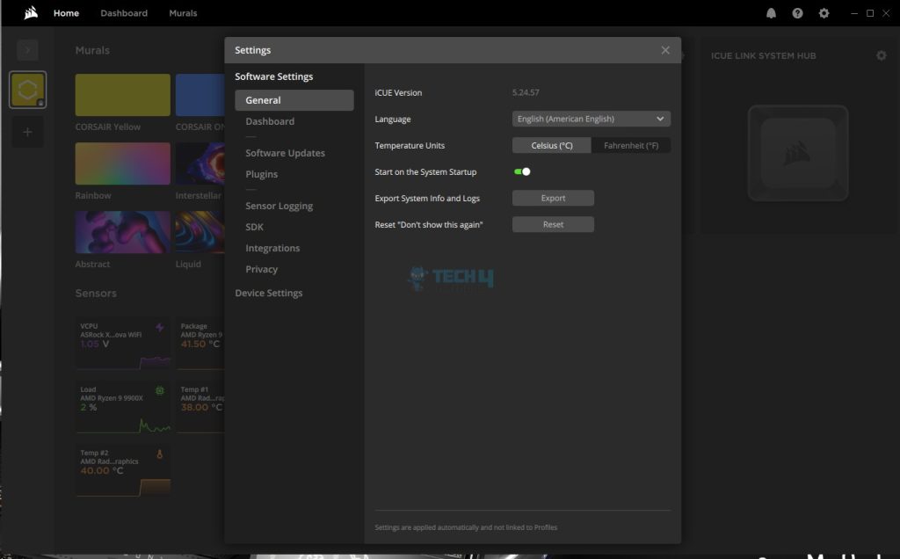Click the Corsair sails logo icon

tap(31, 13)
